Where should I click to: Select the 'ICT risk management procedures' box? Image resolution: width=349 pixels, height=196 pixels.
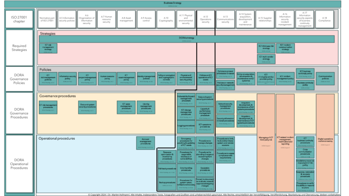48,108
